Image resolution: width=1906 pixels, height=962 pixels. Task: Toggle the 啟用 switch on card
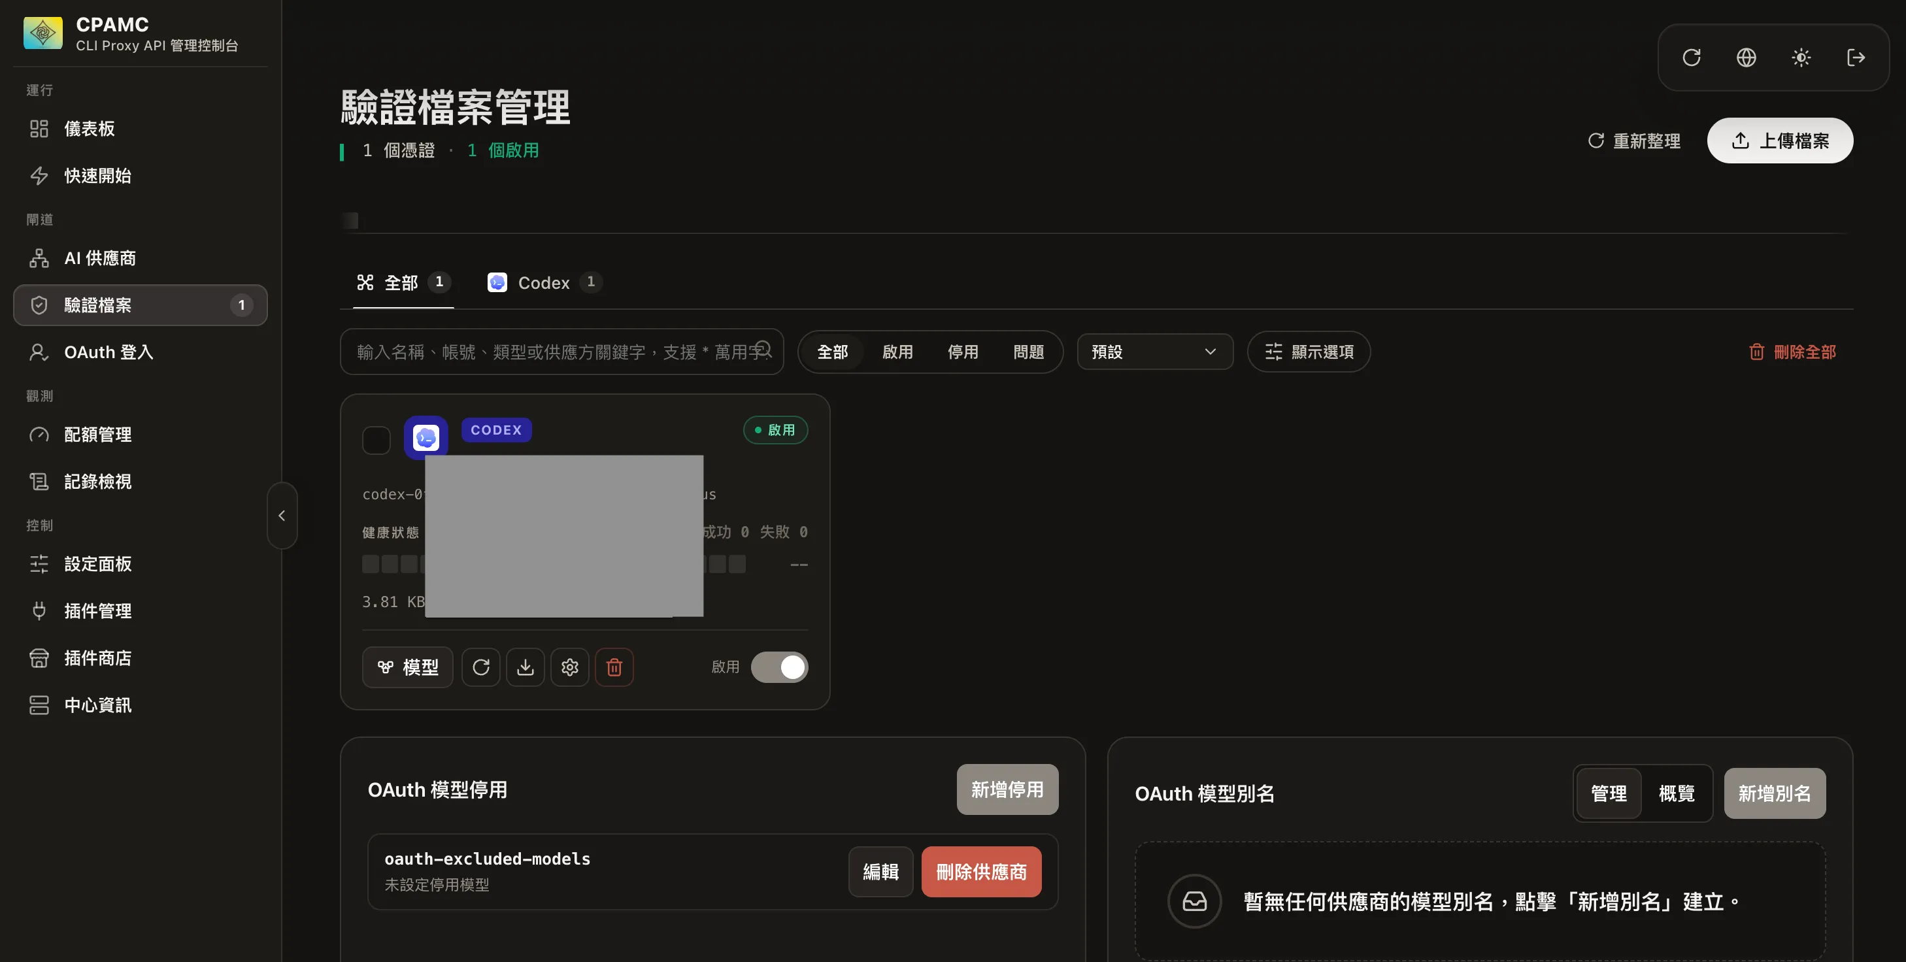click(779, 667)
